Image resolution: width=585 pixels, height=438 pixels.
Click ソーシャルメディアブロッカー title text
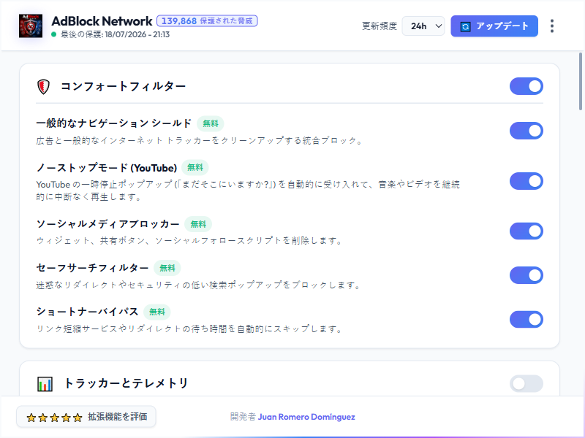point(107,224)
